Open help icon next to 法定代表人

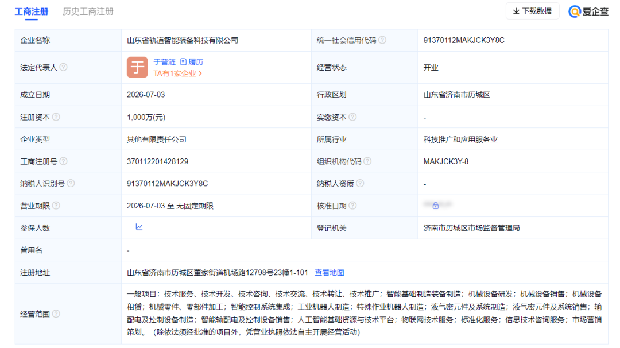point(63,67)
